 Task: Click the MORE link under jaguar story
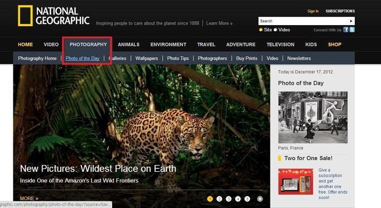tap(29, 199)
